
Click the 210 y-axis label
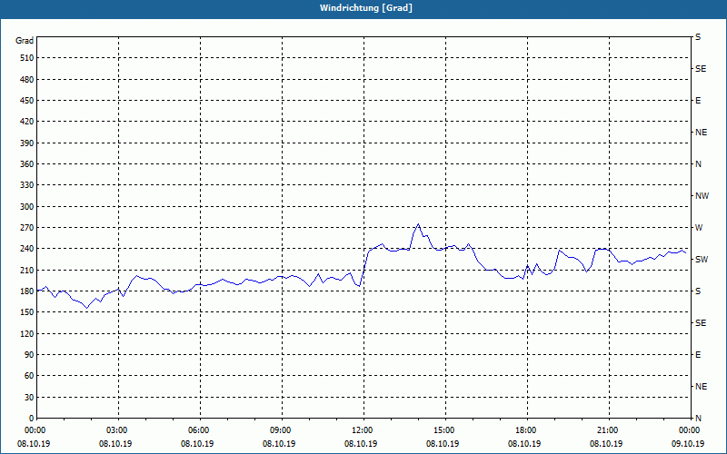[x=27, y=270]
